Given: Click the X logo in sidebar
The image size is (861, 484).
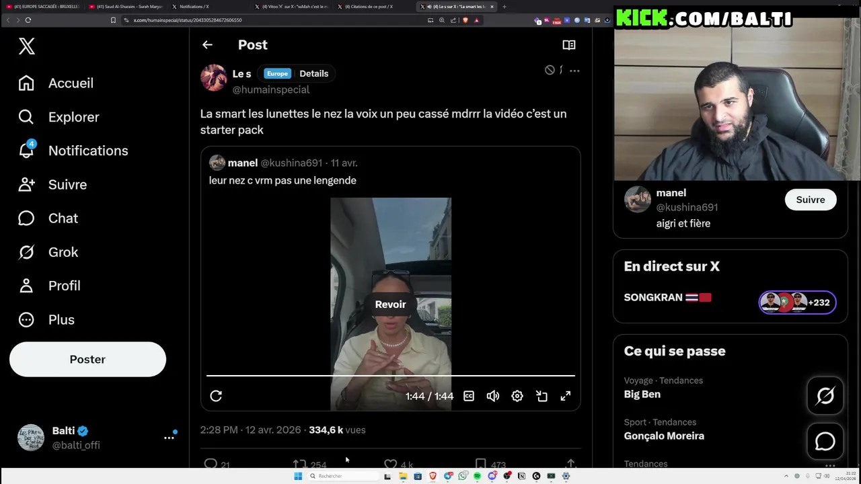Looking at the screenshot, I should pos(27,46).
